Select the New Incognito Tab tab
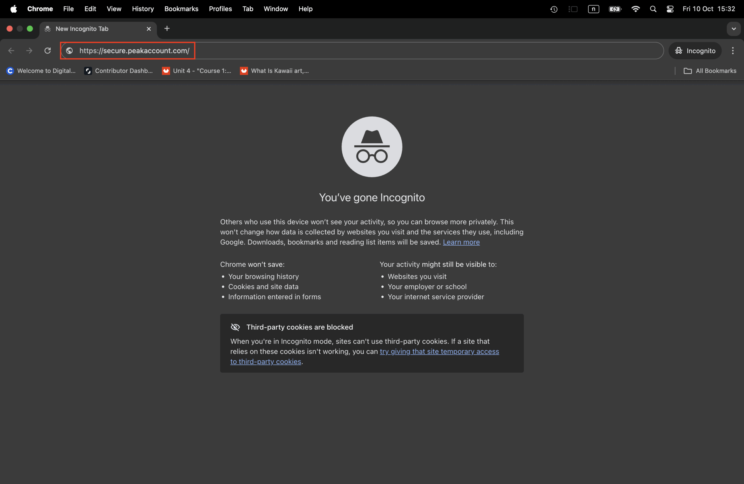The width and height of the screenshot is (744, 484). (87, 28)
